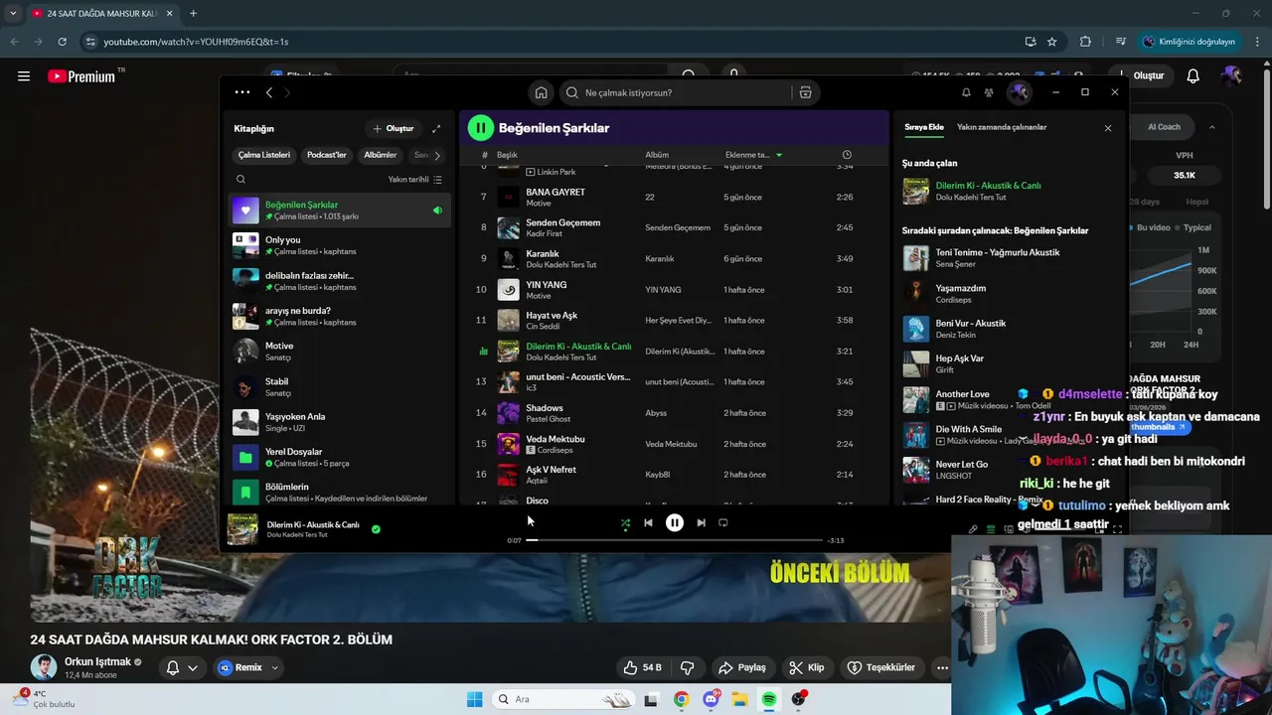This screenshot has height=715, width=1272.
Task: Open Her Şeye Evet Diy... album link
Action: point(679,320)
